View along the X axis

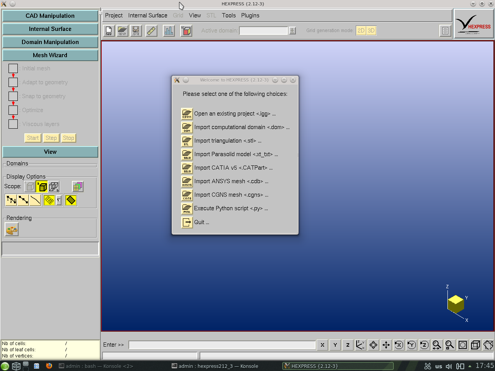[x=323, y=345]
